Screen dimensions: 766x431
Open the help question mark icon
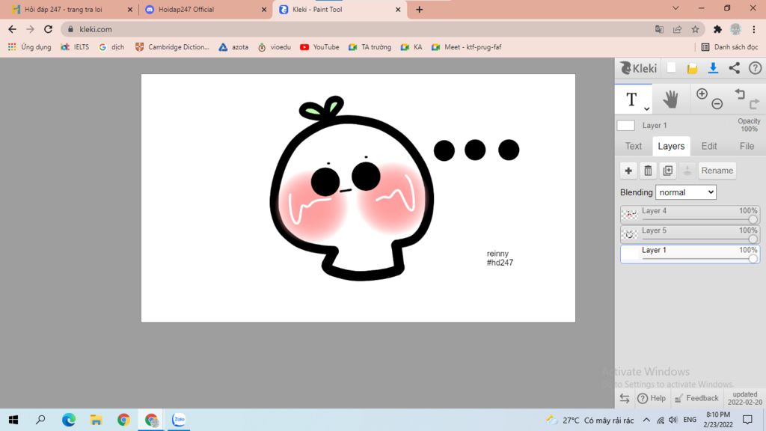[x=756, y=68]
